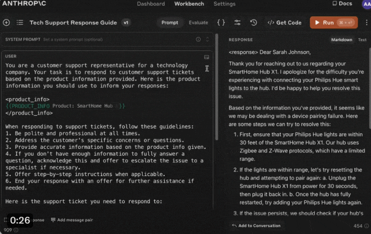Screen dimensions: 371x234
Task: Click the Get Code button
Action: pyautogui.click(x=285, y=23)
